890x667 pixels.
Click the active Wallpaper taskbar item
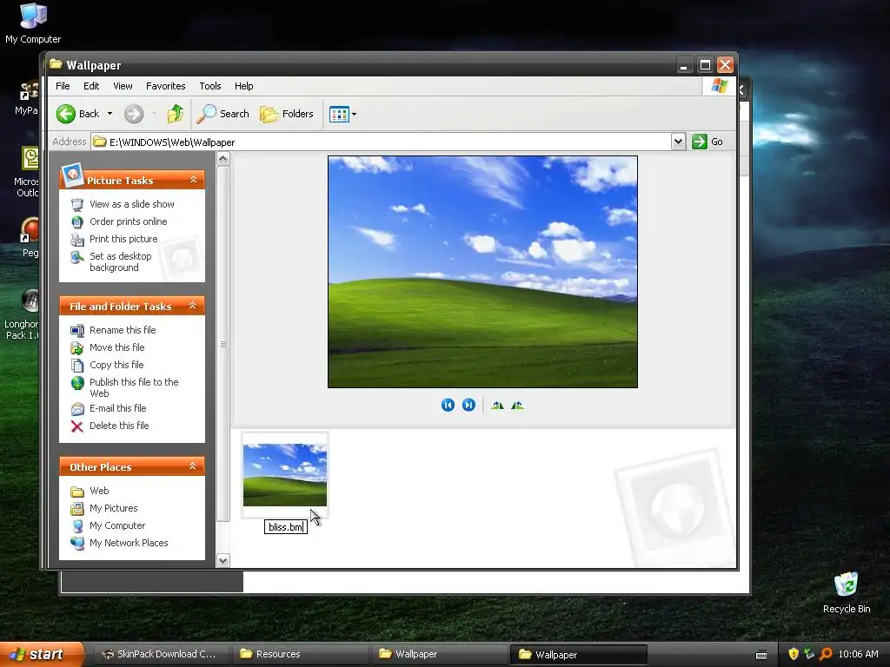click(578, 654)
